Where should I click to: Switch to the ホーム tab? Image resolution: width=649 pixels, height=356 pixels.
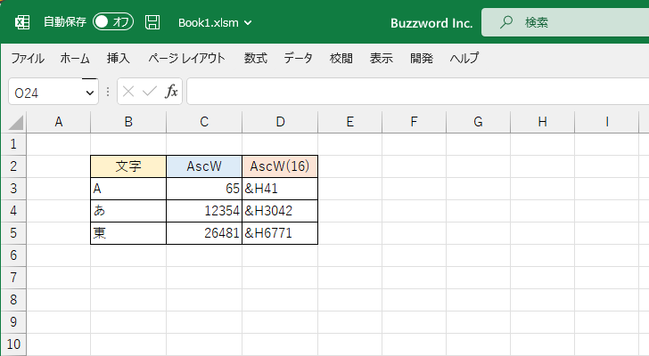point(75,58)
